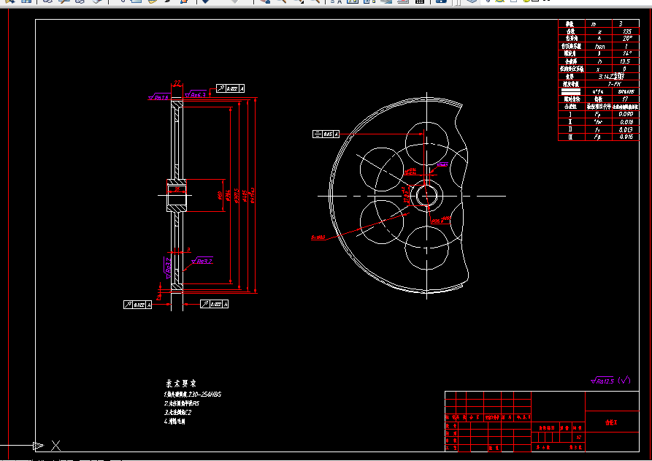Viewport: 652px width, 461px height.
Task: Click the module value '3' in the table
Action: (x=621, y=24)
